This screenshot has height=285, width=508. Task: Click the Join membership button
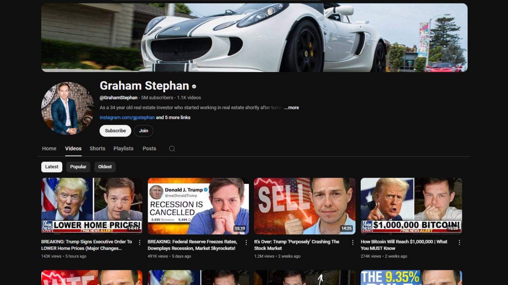pos(144,131)
